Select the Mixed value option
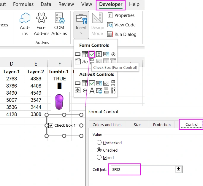Screen dimensions: 203x186 [x=99, y=158]
